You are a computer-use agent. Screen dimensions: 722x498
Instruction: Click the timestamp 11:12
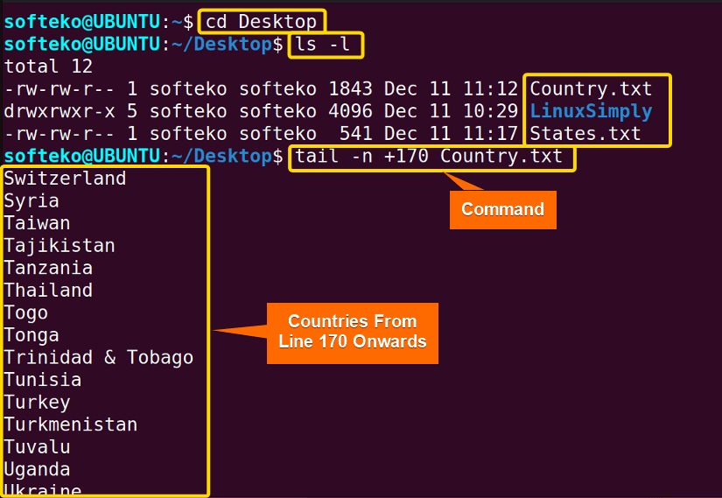click(490, 89)
